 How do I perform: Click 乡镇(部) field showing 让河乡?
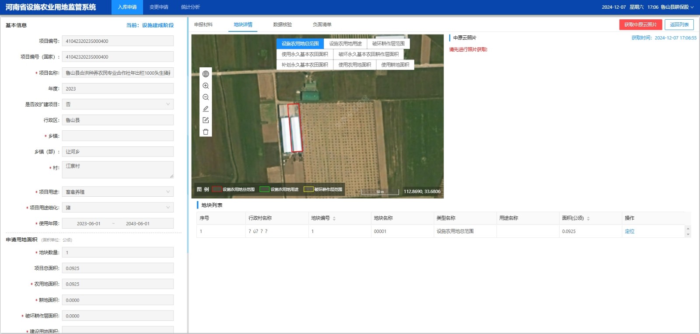(x=118, y=151)
